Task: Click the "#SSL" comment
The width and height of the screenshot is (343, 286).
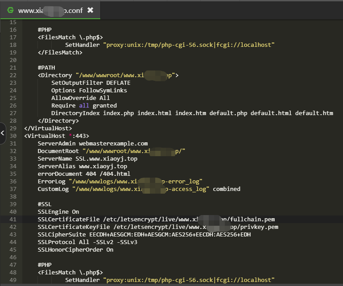Action: (45, 204)
